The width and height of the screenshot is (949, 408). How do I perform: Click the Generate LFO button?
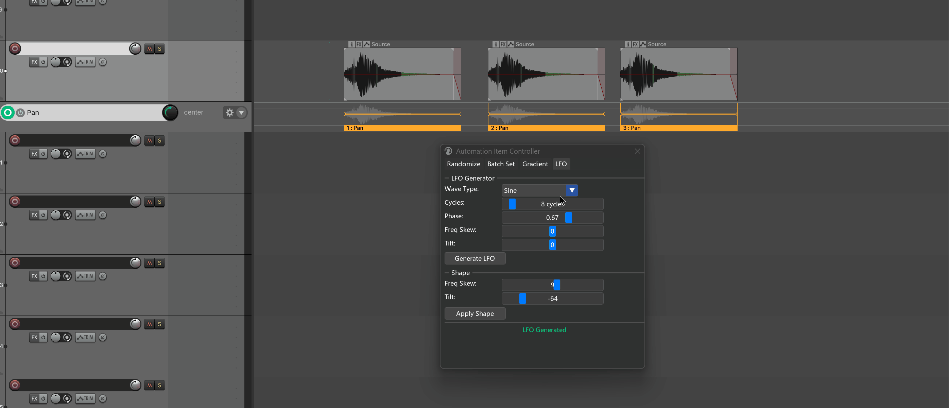475,258
